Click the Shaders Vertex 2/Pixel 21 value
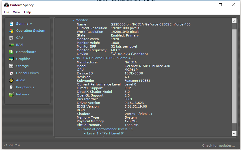The height and width of the screenshot is (150, 241). click(138, 114)
